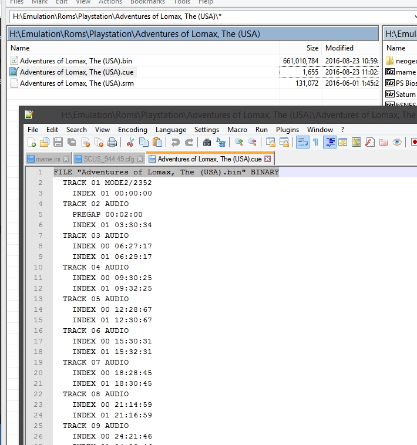This screenshot has width=417, height=445.
Task: Click the Folder as Workspace icon
Action: click(x=384, y=142)
